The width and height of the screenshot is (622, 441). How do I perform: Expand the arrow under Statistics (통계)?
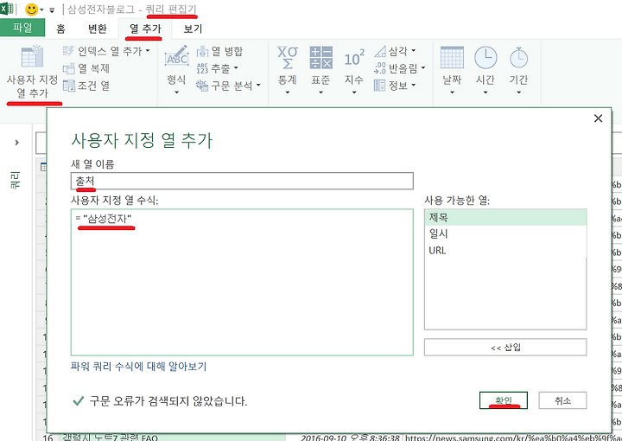(x=288, y=92)
